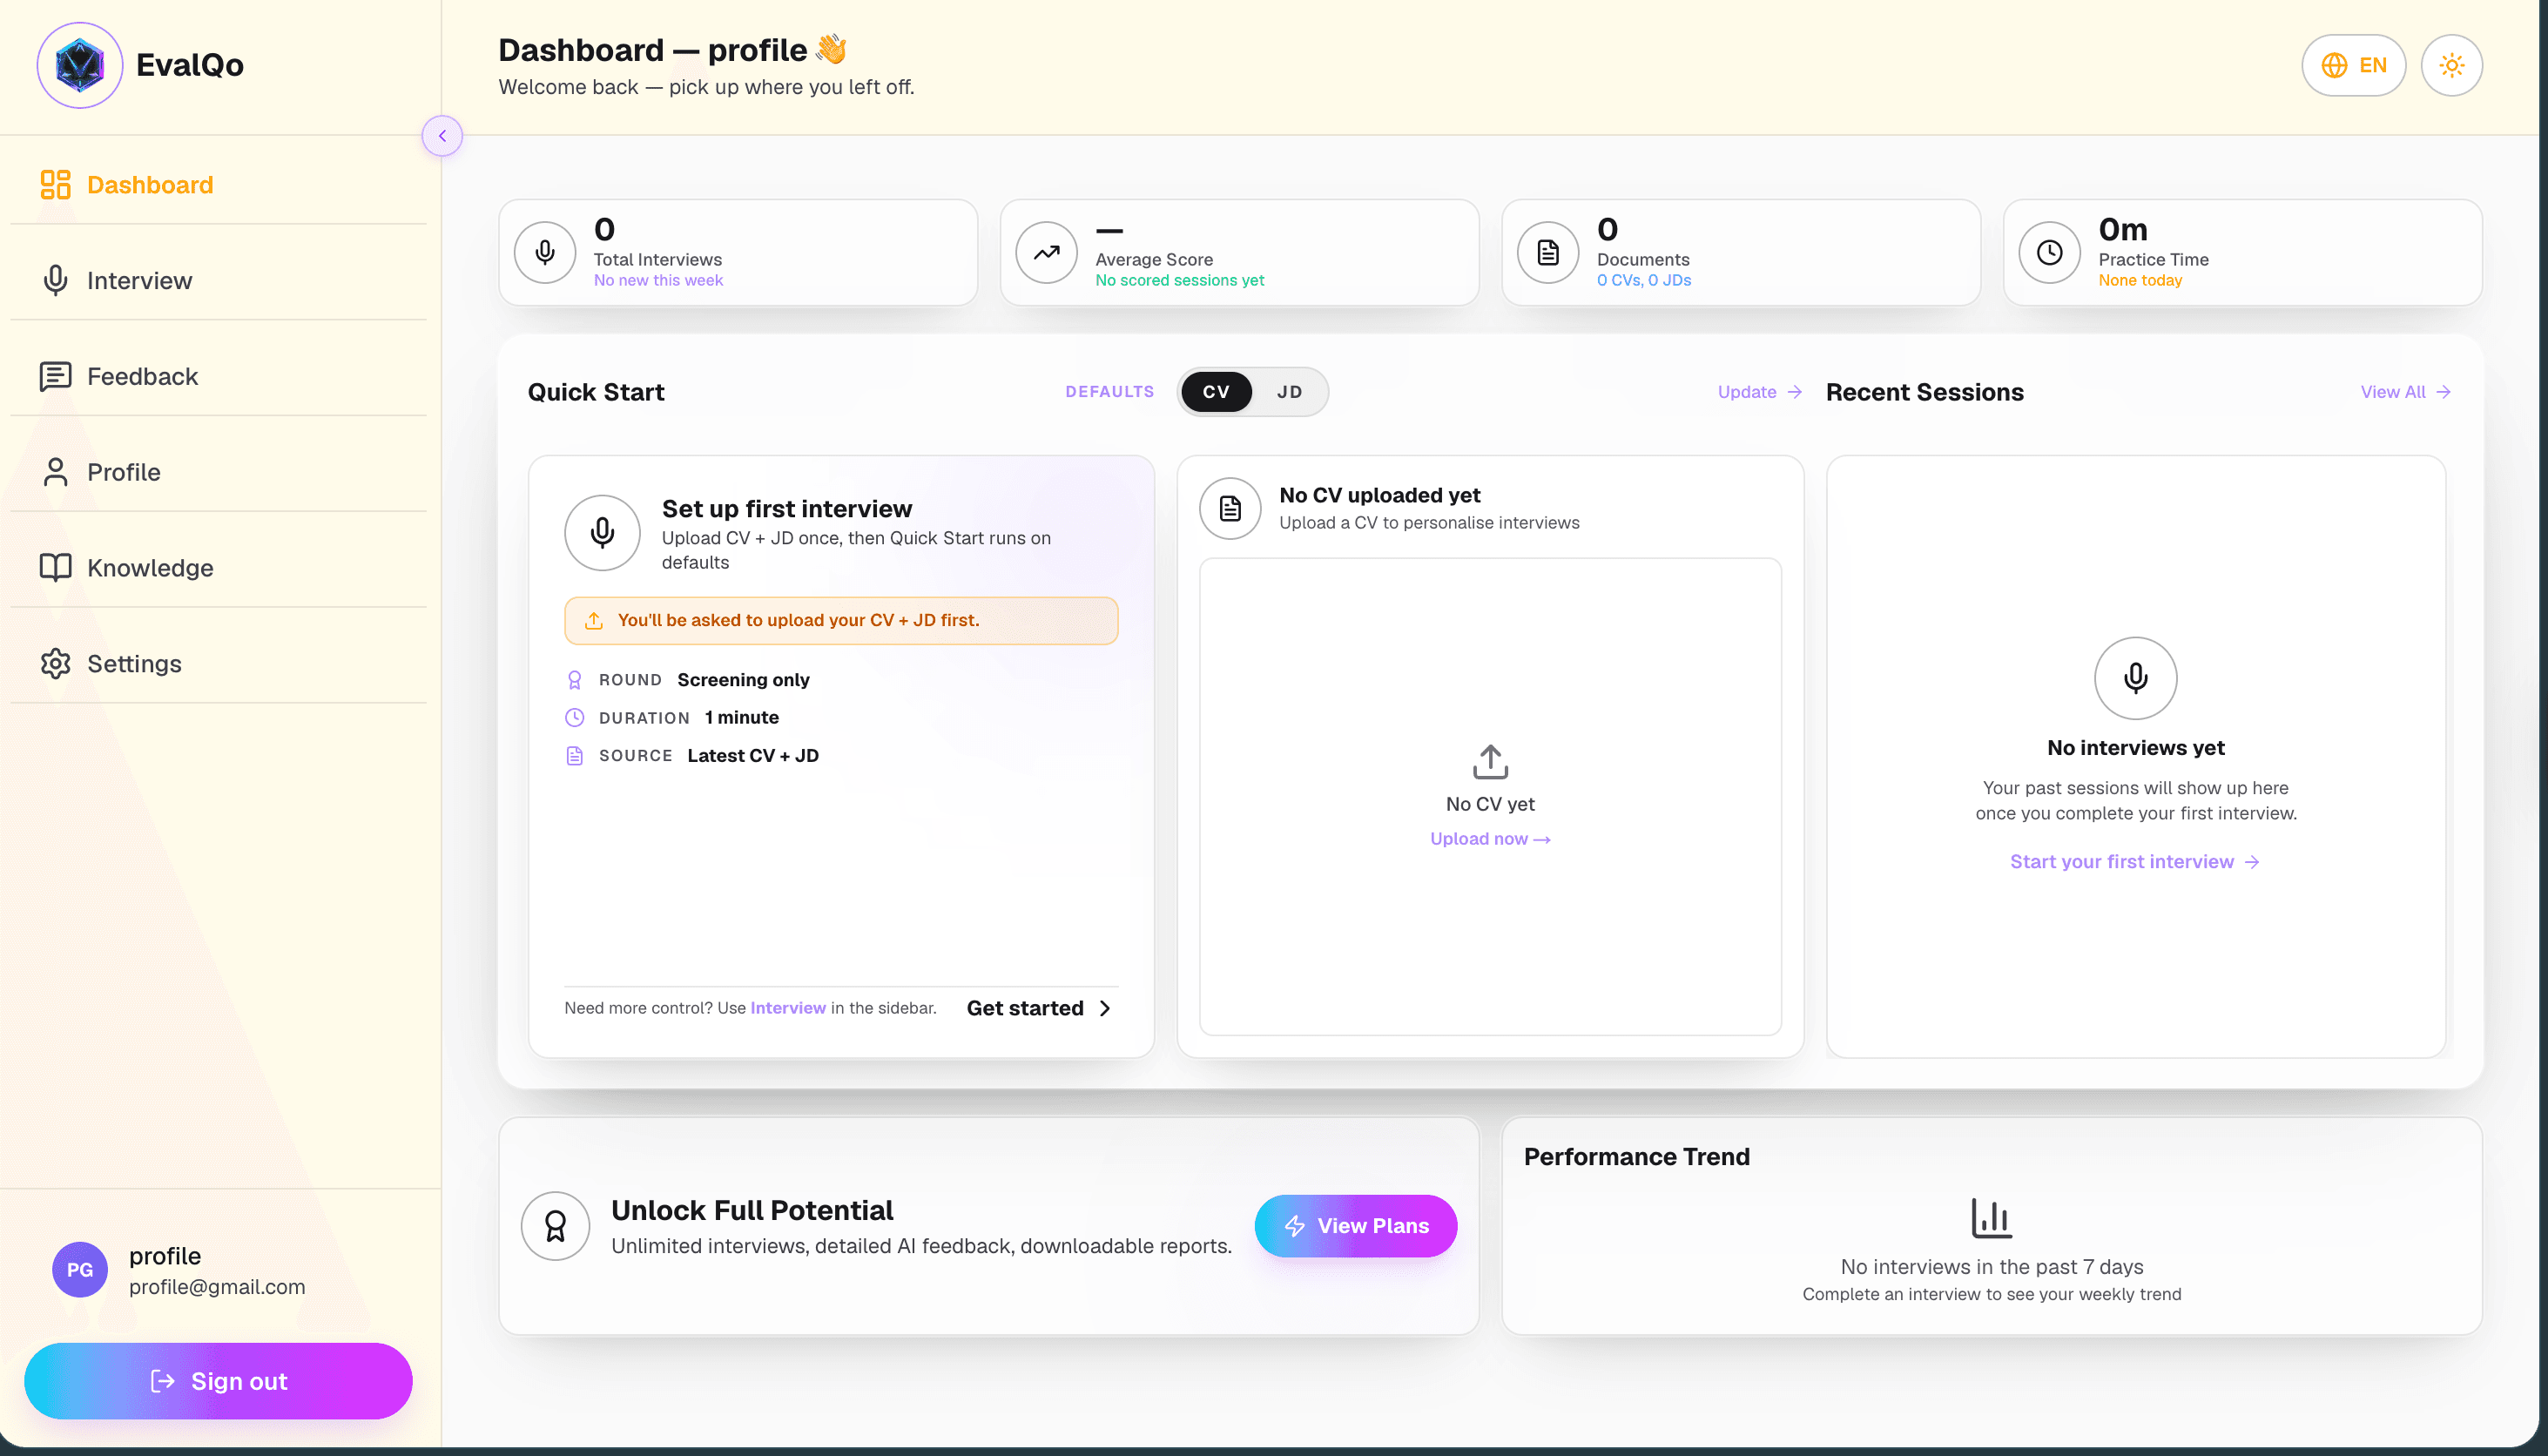Click the DURATION clock icon

pos(575,718)
